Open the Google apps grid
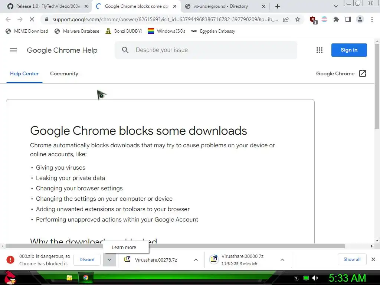This screenshot has height=285, width=380. [320, 50]
